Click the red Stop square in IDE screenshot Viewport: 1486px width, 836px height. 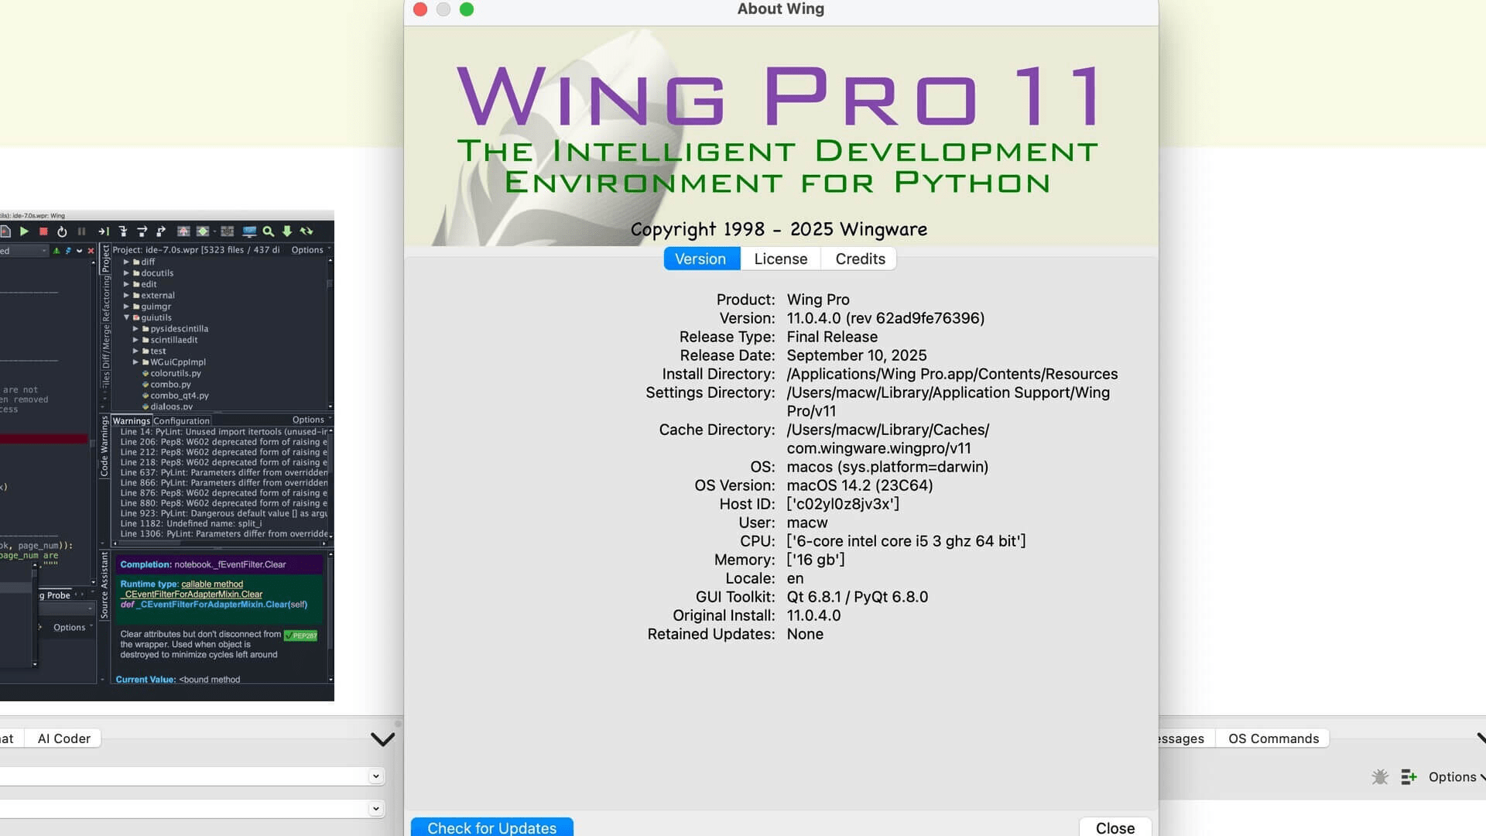click(x=43, y=231)
